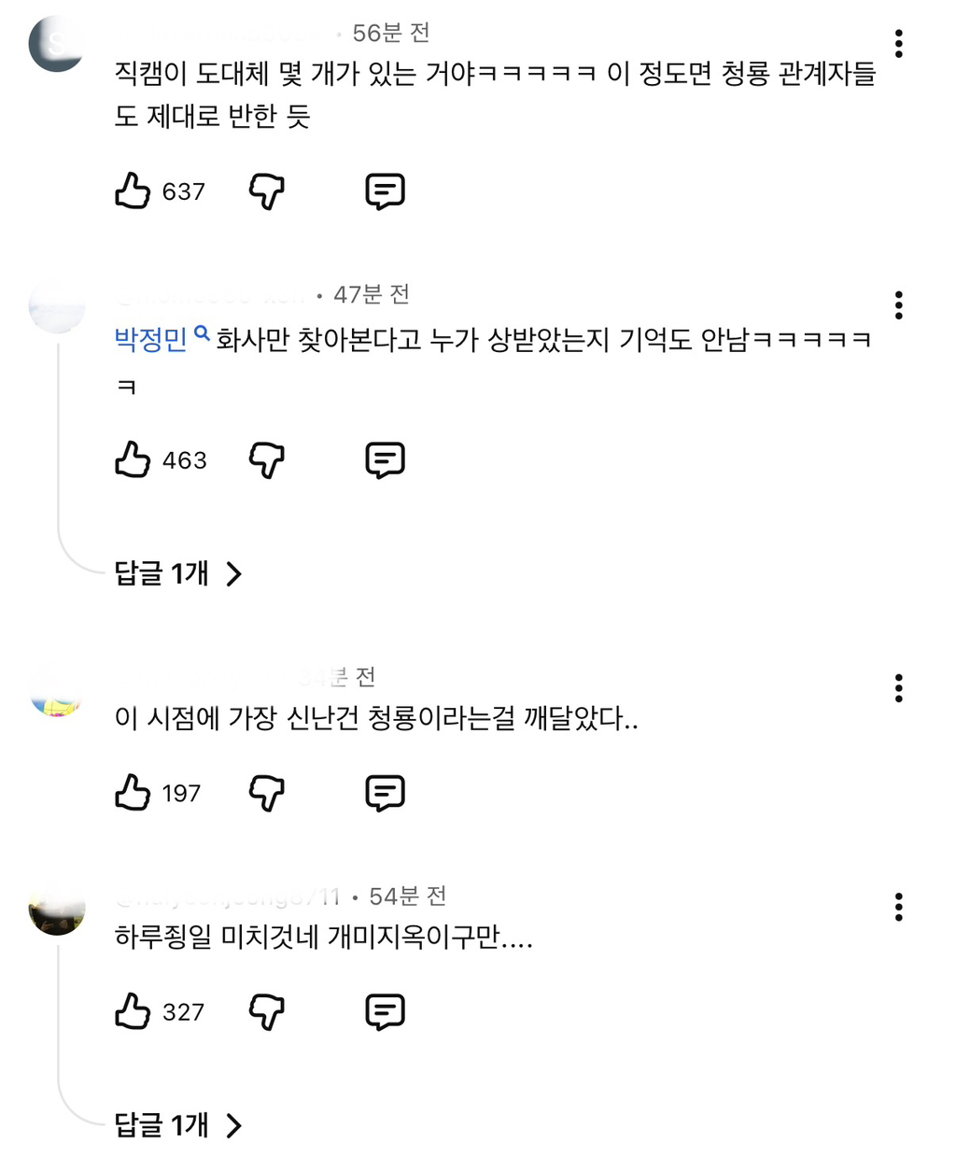Screen dimensions: 956x1171
Task: Like the comment with 637 likes
Action: [x=133, y=191]
